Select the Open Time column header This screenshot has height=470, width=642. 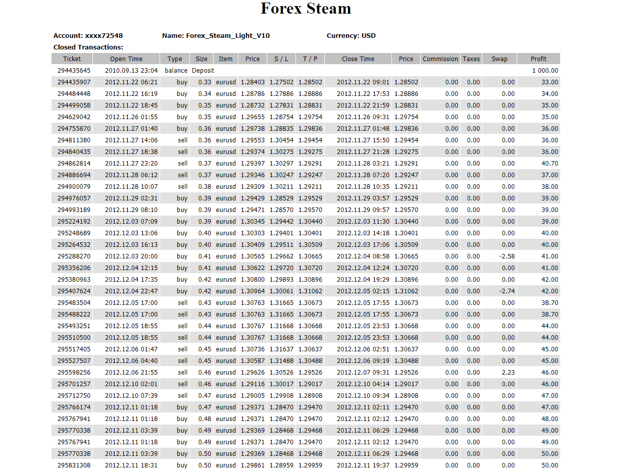click(x=126, y=59)
